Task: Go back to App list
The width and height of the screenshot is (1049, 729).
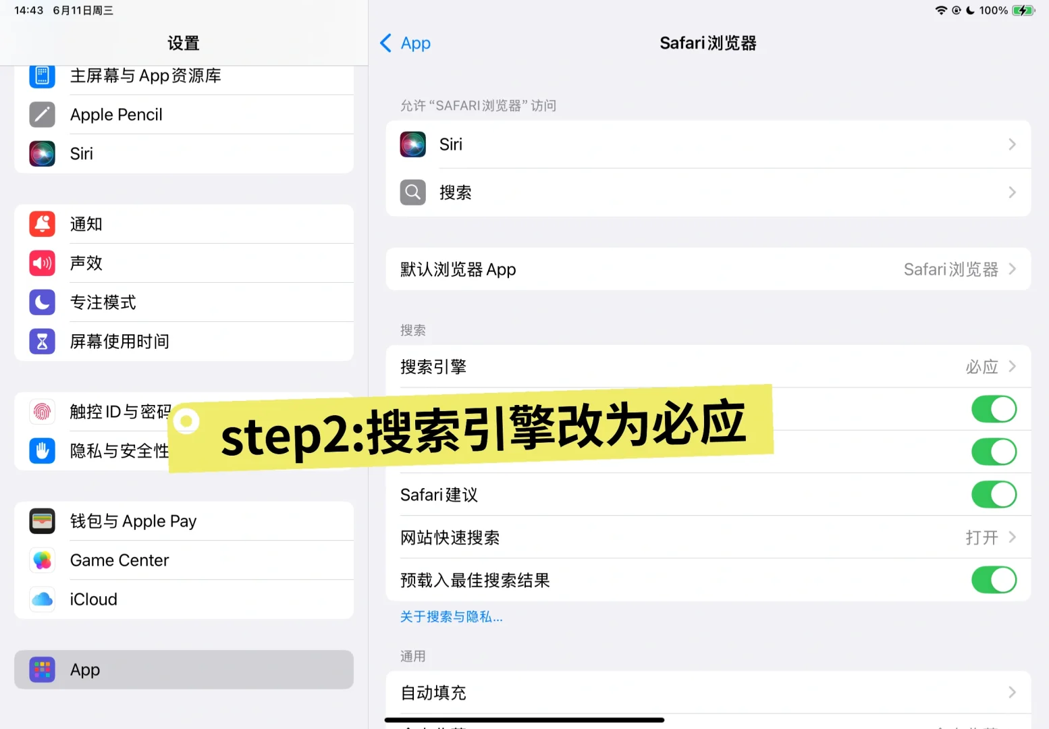Action: 406,43
